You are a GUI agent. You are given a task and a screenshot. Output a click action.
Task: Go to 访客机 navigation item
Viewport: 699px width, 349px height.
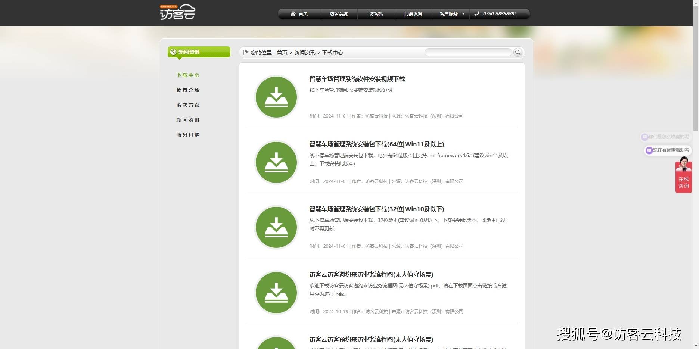pyautogui.click(x=376, y=14)
